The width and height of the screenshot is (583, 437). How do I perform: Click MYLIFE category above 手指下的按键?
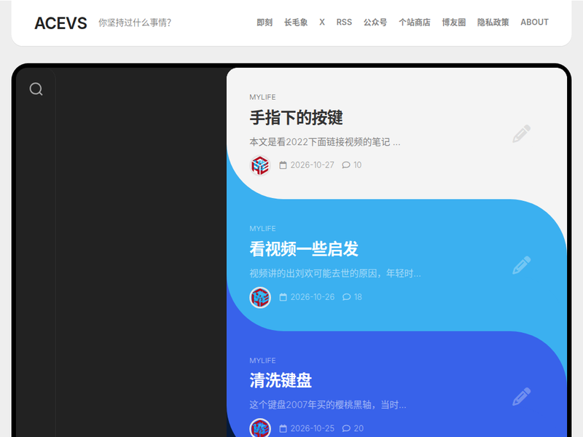262,97
